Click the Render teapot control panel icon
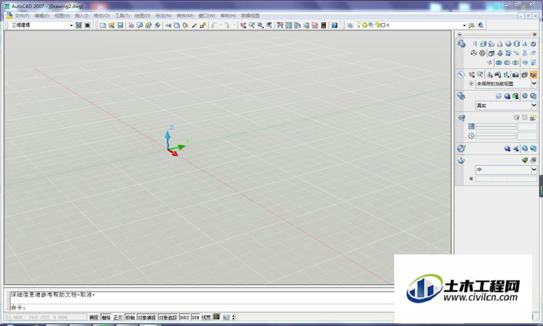The image size is (543, 326). pyautogui.click(x=461, y=161)
